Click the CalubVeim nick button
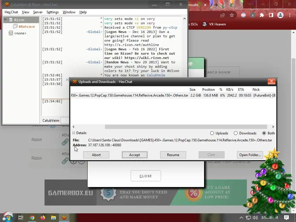 pyautogui.click(x=51, y=121)
